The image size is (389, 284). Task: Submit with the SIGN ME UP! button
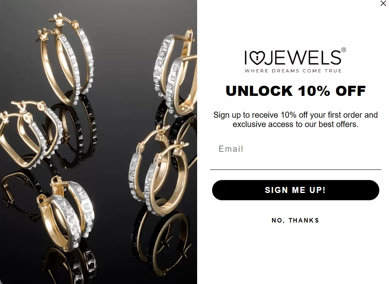click(x=295, y=190)
